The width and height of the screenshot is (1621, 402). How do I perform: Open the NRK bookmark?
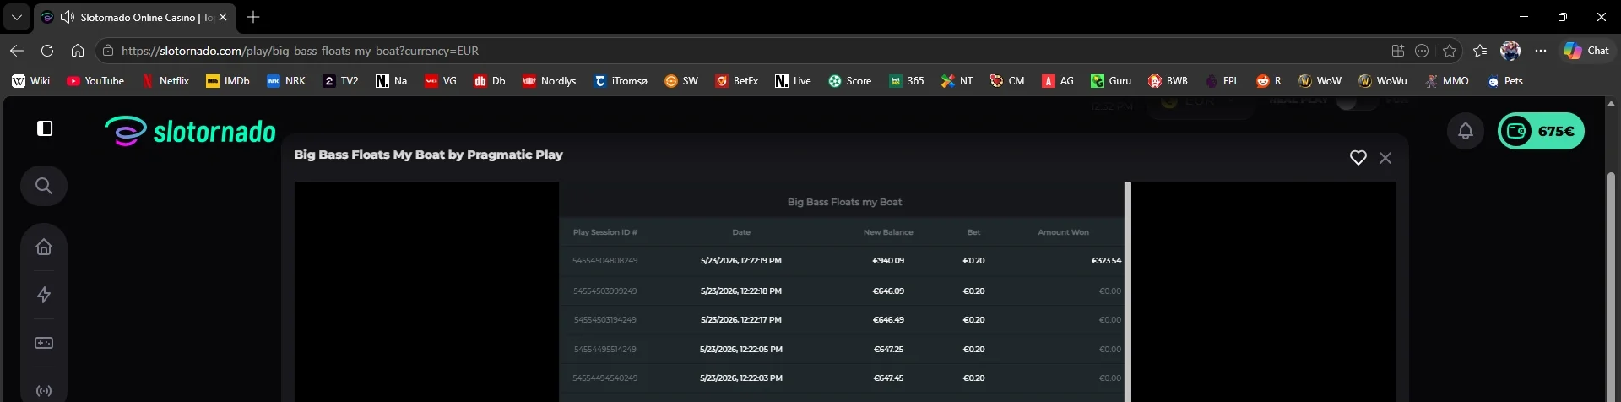(x=286, y=81)
